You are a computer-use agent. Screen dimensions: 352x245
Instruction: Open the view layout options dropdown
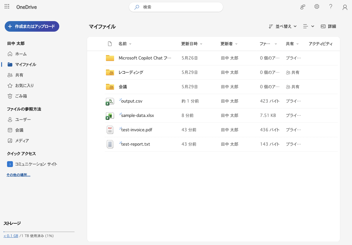click(309, 26)
